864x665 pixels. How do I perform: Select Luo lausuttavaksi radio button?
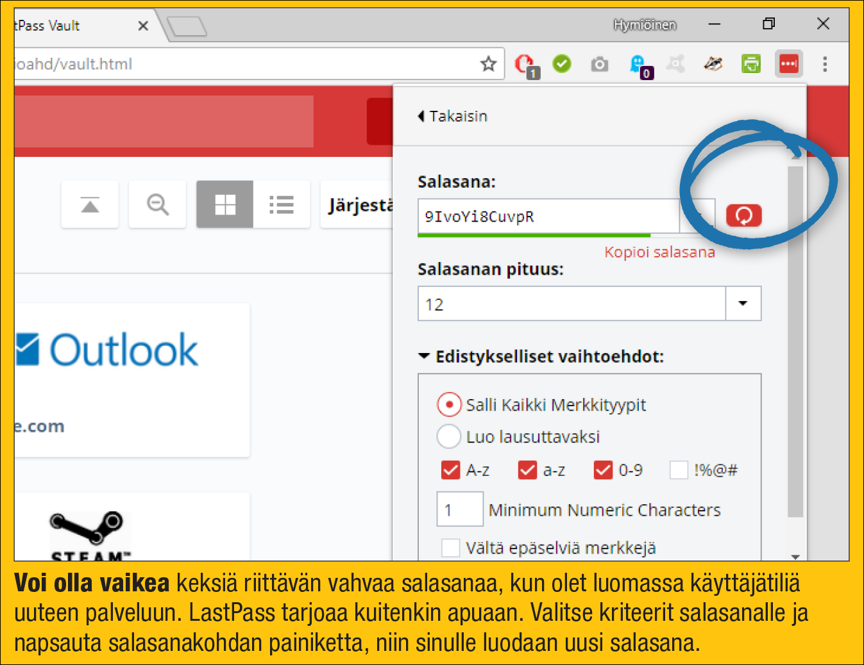(449, 437)
